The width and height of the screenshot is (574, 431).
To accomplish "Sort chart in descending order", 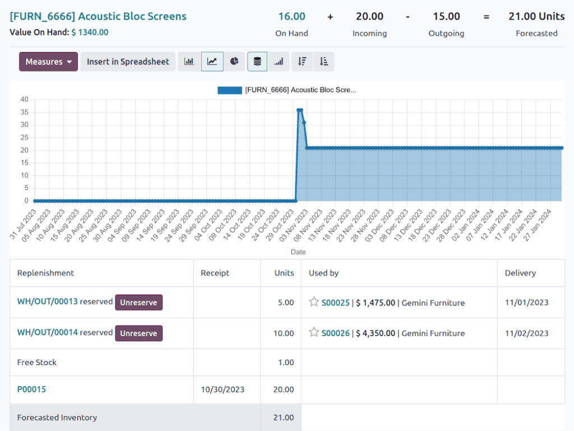I will (302, 61).
